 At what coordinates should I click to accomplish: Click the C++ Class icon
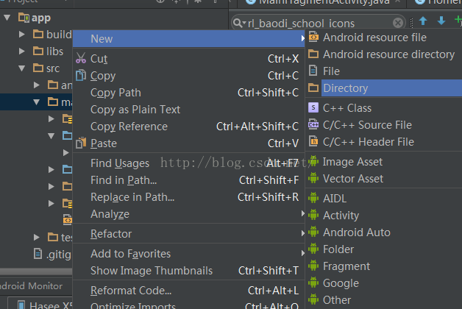313,108
